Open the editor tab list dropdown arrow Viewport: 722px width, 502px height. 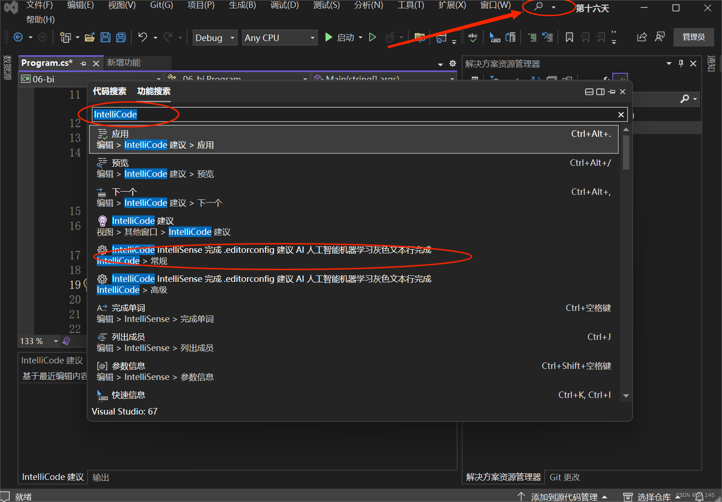[x=440, y=64]
